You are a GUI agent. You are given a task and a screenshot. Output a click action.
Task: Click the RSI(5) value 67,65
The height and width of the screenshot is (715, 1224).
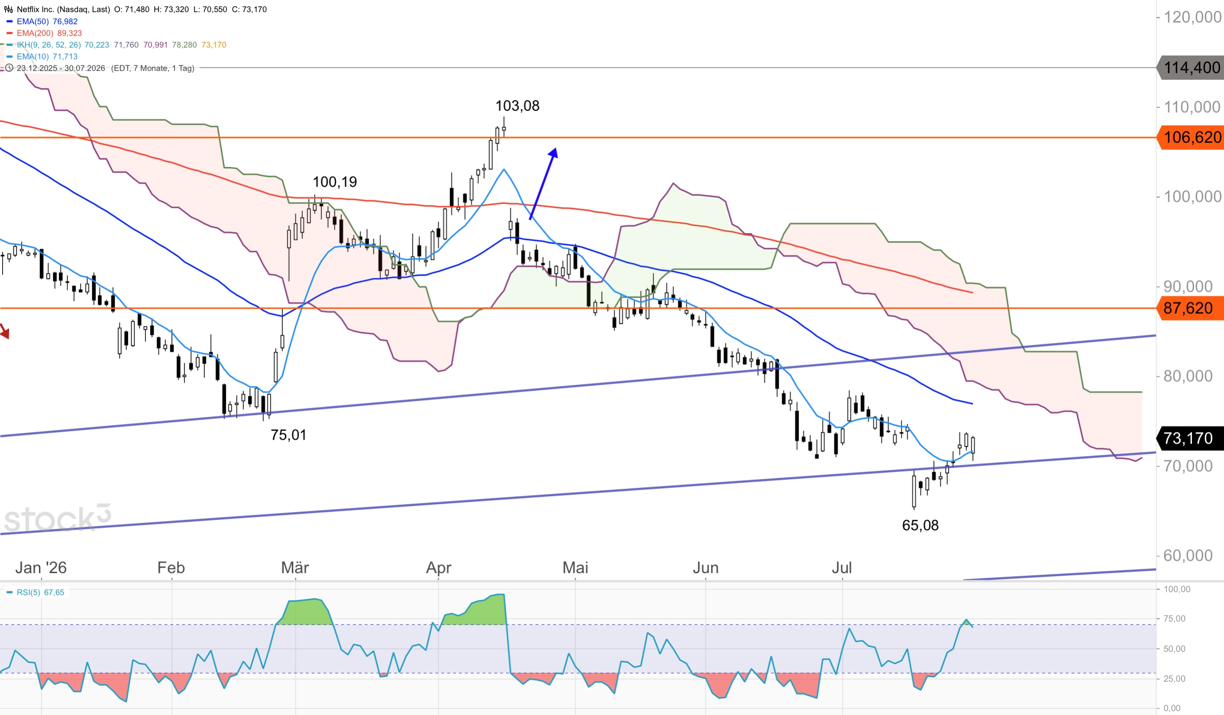54,592
